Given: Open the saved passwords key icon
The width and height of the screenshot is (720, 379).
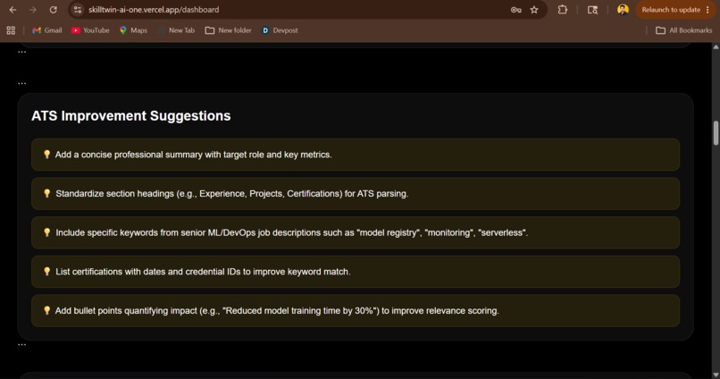Looking at the screenshot, I should point(515,10).
